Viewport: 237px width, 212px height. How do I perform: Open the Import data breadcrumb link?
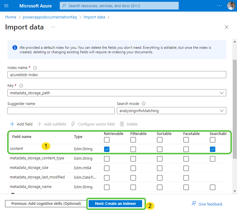tap(94, 17)
